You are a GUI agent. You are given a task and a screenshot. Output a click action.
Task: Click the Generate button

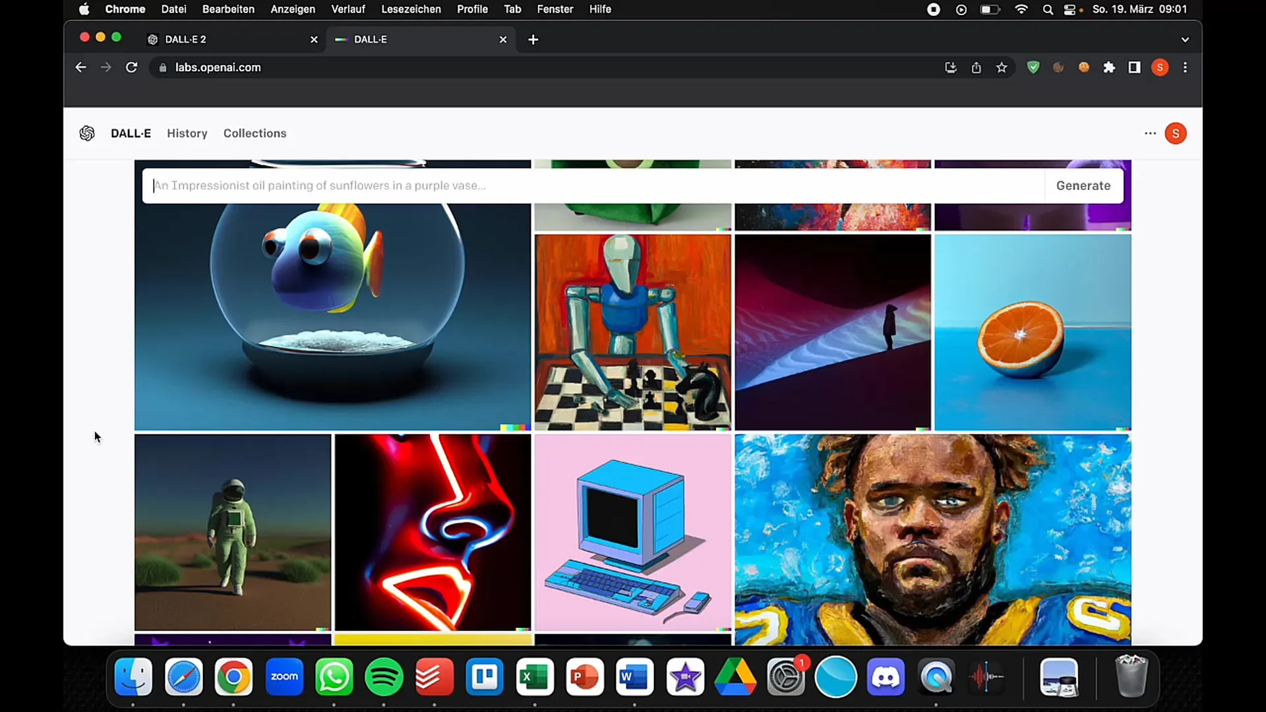pos(1083,185)
